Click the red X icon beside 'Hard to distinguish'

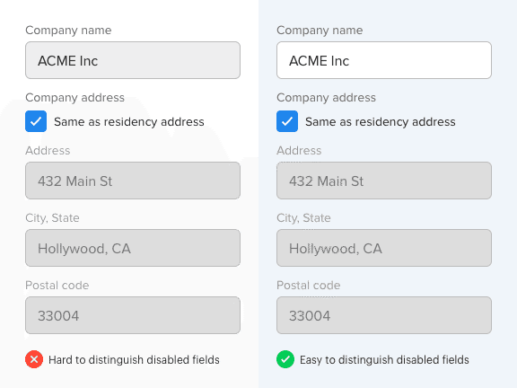pyautogui.click(x=34, y=359)
